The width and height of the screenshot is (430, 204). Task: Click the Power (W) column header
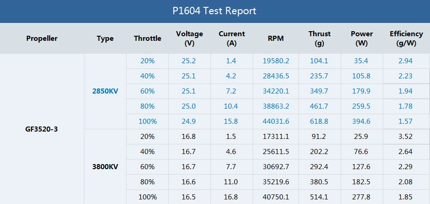[x=362, y=39]
